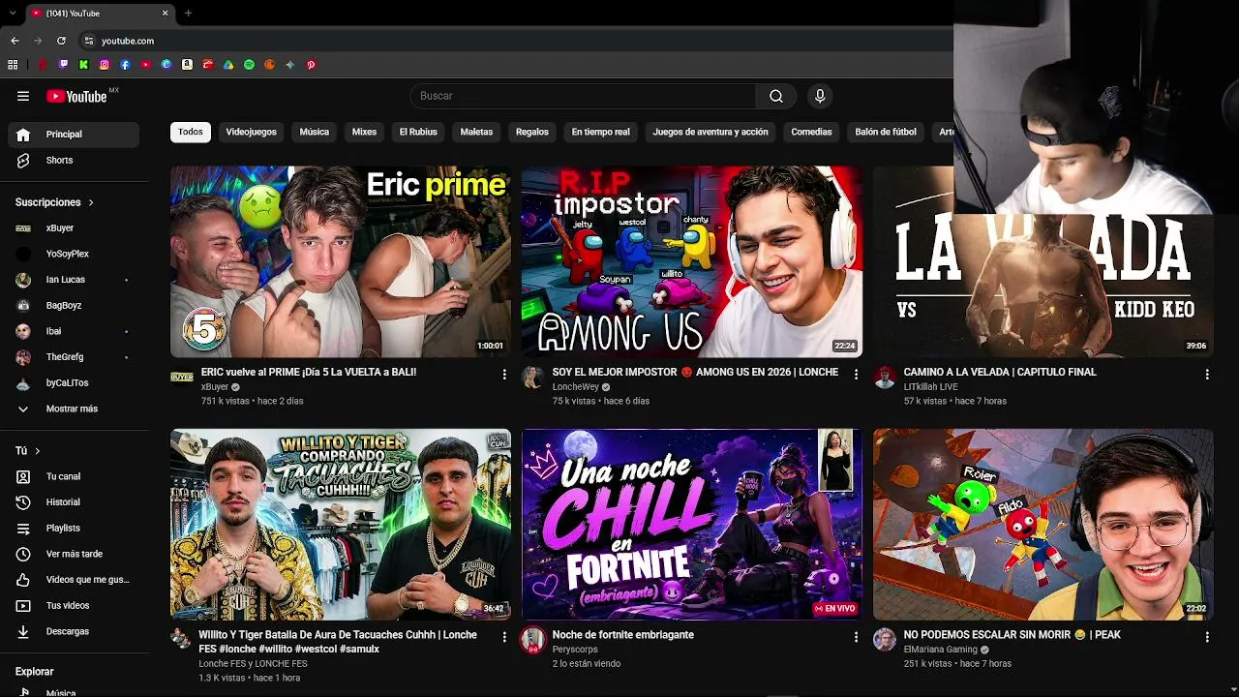
Task: Open the ElMariana Gaming channel avatar
Action: (885, 640)
